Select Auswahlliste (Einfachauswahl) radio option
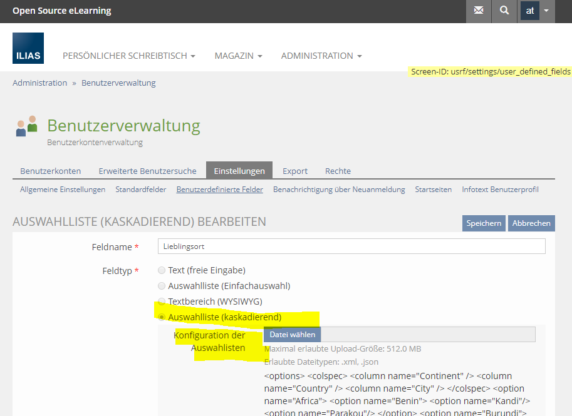 [x=162, y=286]
